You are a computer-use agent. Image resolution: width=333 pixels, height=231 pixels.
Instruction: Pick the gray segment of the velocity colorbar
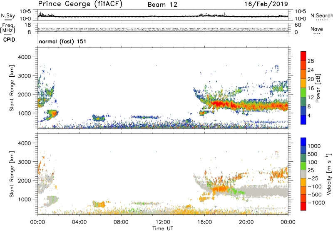[303, 174]
